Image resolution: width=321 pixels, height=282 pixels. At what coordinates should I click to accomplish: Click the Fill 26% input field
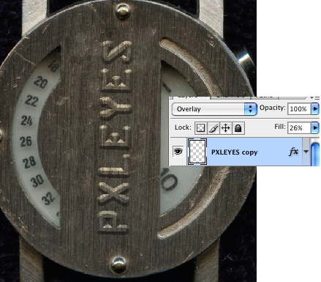pos(299,127)
